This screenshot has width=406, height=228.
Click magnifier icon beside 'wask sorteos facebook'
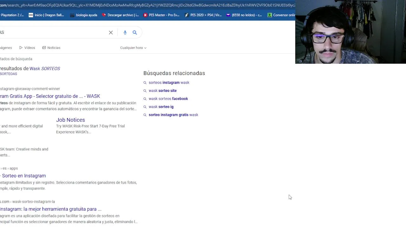[x=145, y=99]
